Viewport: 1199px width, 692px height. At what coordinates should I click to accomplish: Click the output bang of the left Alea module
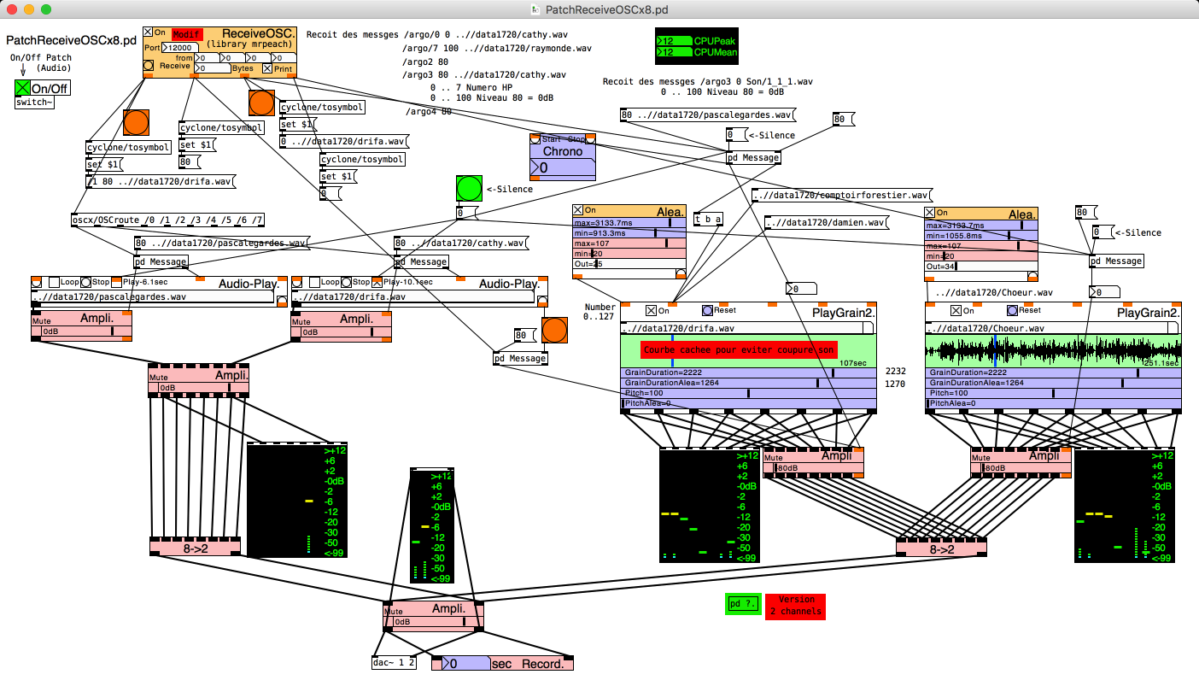[x=681, y=273]
